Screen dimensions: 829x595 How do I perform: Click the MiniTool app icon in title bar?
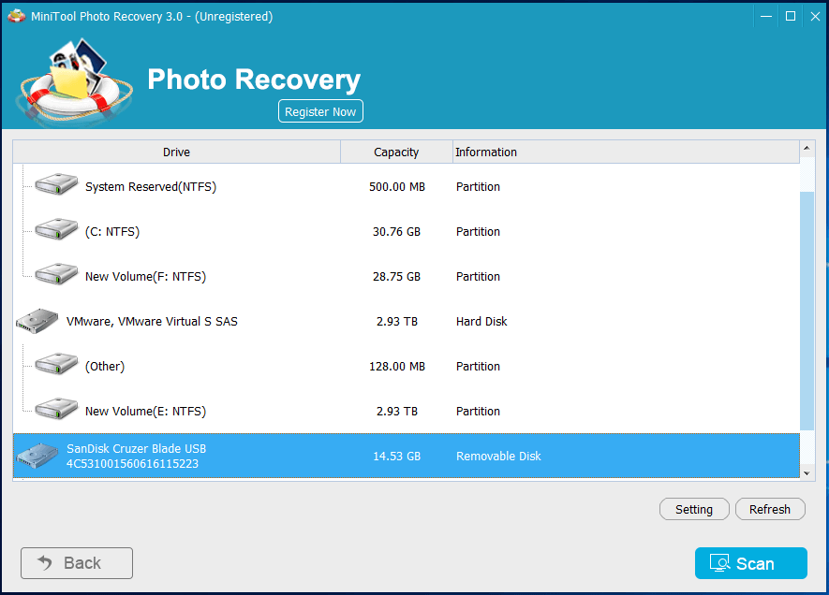[x=16, y=16]
